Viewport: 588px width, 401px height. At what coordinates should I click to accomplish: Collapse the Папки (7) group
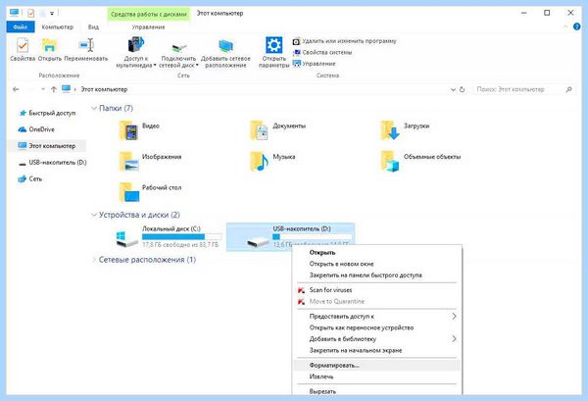tap(94, 109)
